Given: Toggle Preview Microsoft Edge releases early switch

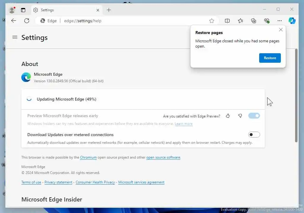Looking at the screenshot, I should pos(254,116).
